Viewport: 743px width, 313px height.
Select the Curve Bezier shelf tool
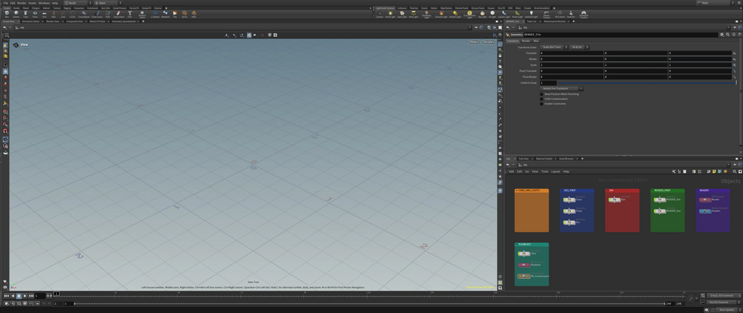coord(84,14)
